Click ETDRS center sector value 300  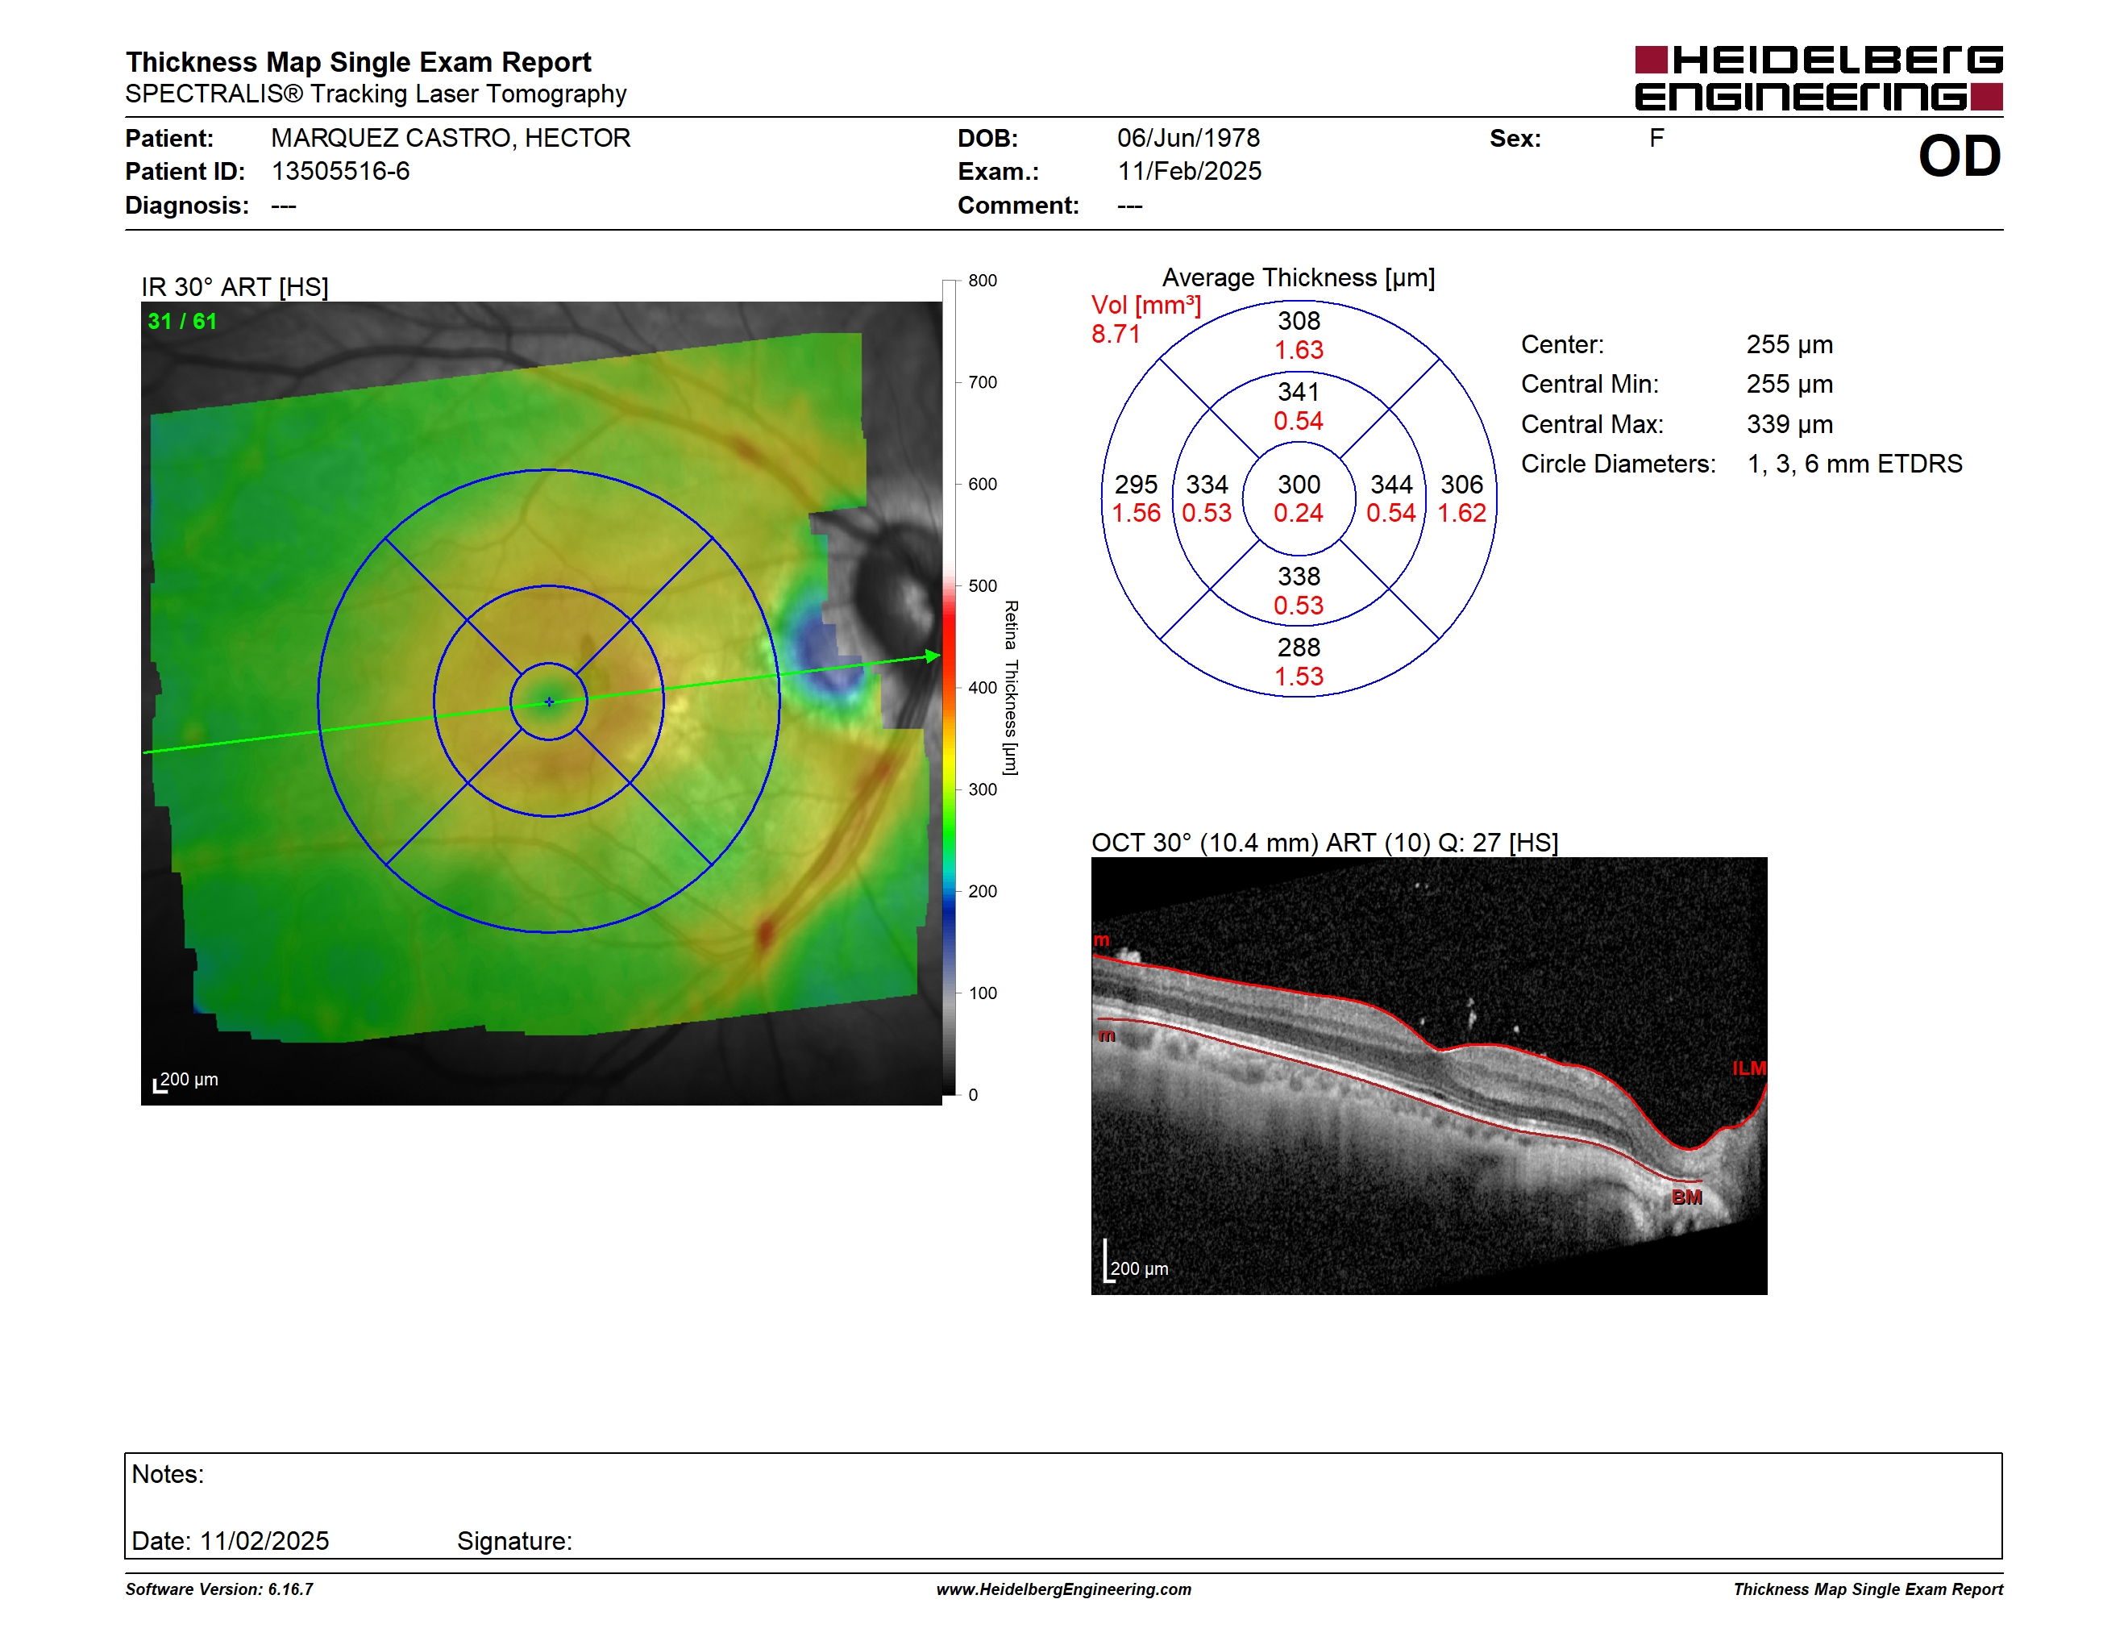pyautogui.click(x=1299, y=485)
